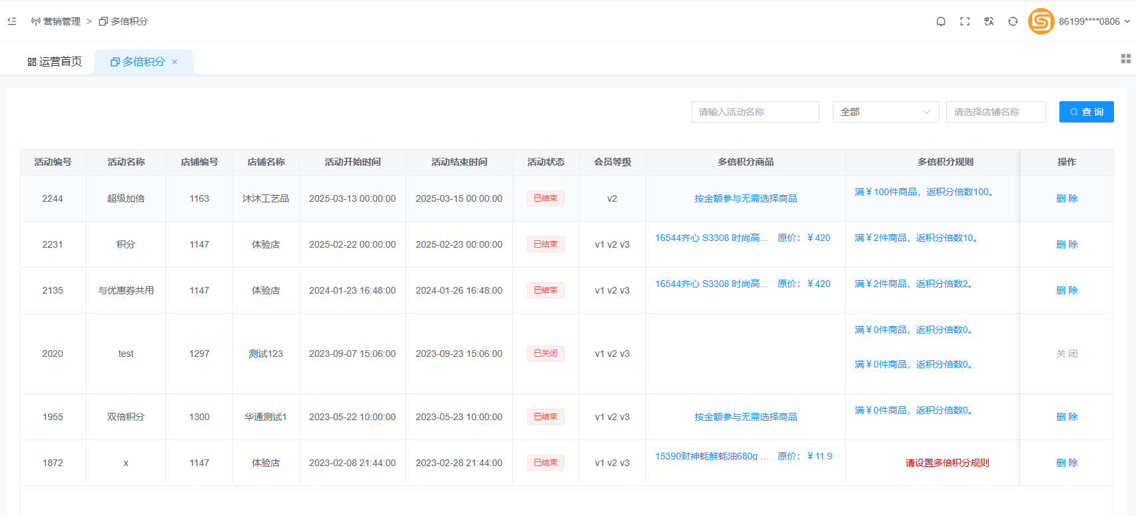
Task: Click the 查询 search button
Action: click(1086, 112)
